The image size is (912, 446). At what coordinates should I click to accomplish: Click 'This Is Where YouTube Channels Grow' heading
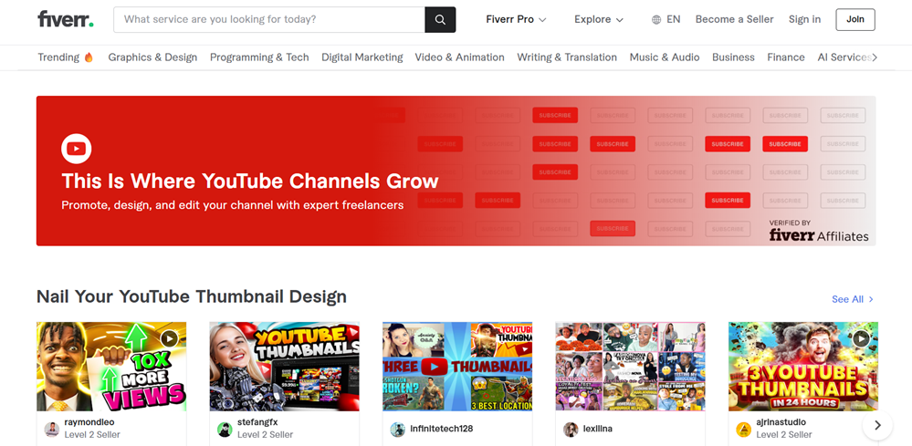pyautogui.click(x=250, y=181)
